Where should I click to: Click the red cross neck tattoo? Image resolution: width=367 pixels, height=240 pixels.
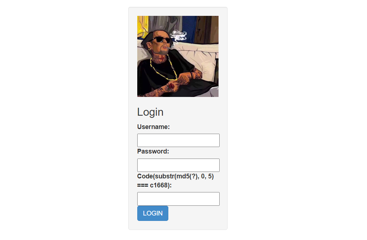coord(162,58)
